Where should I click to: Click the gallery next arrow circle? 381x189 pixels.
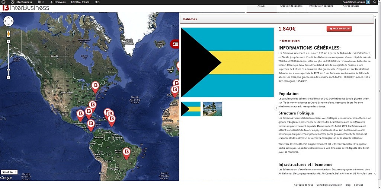click(276, 108)
